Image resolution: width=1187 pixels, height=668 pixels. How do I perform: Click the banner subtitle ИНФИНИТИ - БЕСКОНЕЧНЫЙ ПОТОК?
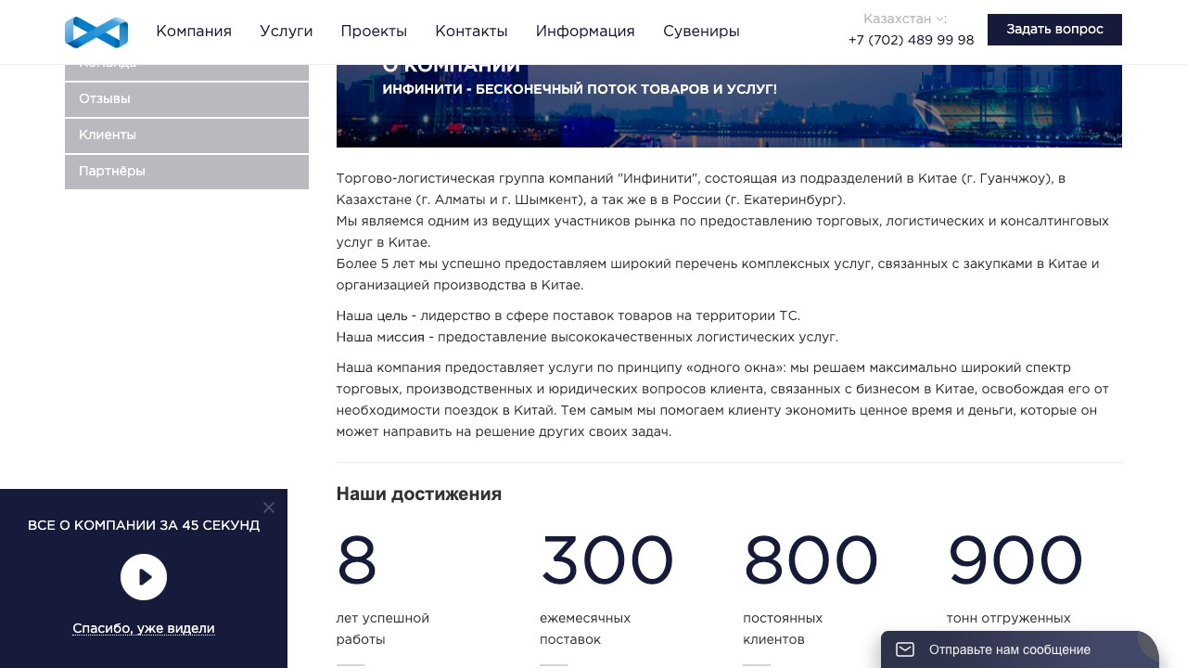pyautogui.click(x=580, y=89)
